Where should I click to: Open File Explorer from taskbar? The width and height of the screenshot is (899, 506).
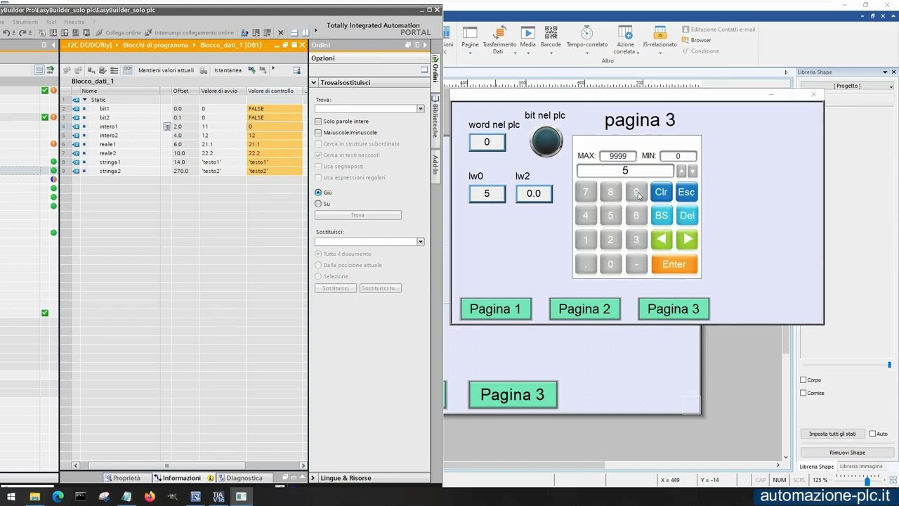click(34, 497)
